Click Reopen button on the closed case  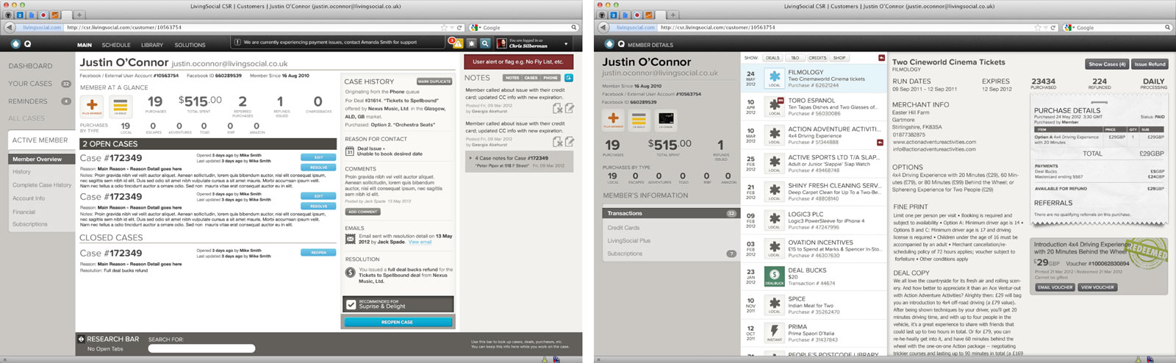coord(319,253)
